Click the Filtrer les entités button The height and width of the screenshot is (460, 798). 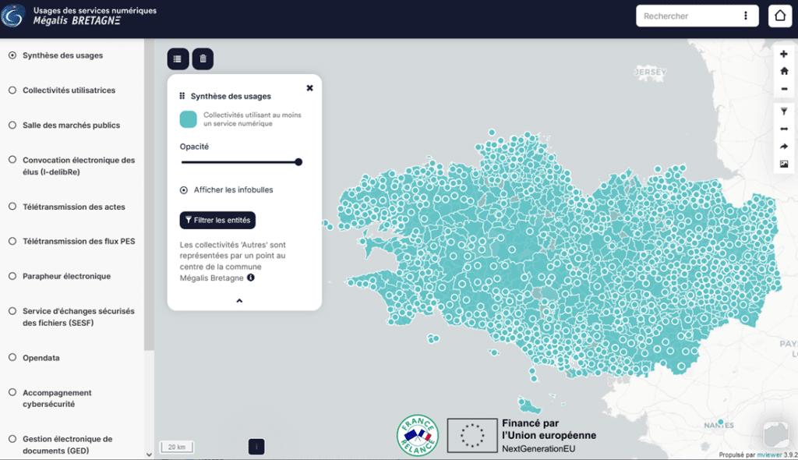pyautogui.click(x=217, y=220)
